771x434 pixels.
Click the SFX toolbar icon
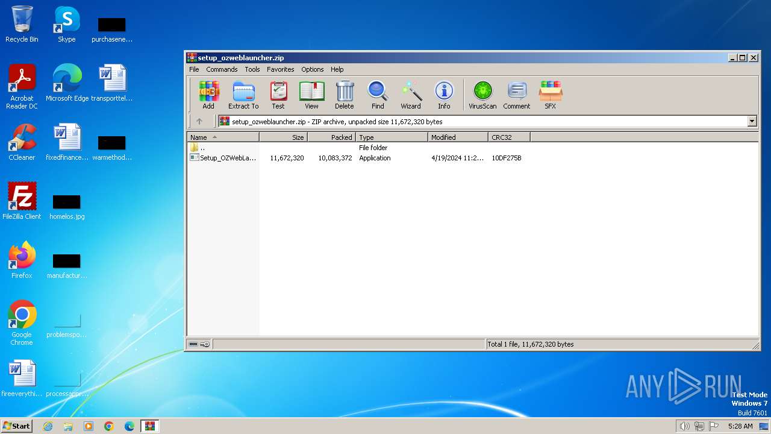click(551, 95)
